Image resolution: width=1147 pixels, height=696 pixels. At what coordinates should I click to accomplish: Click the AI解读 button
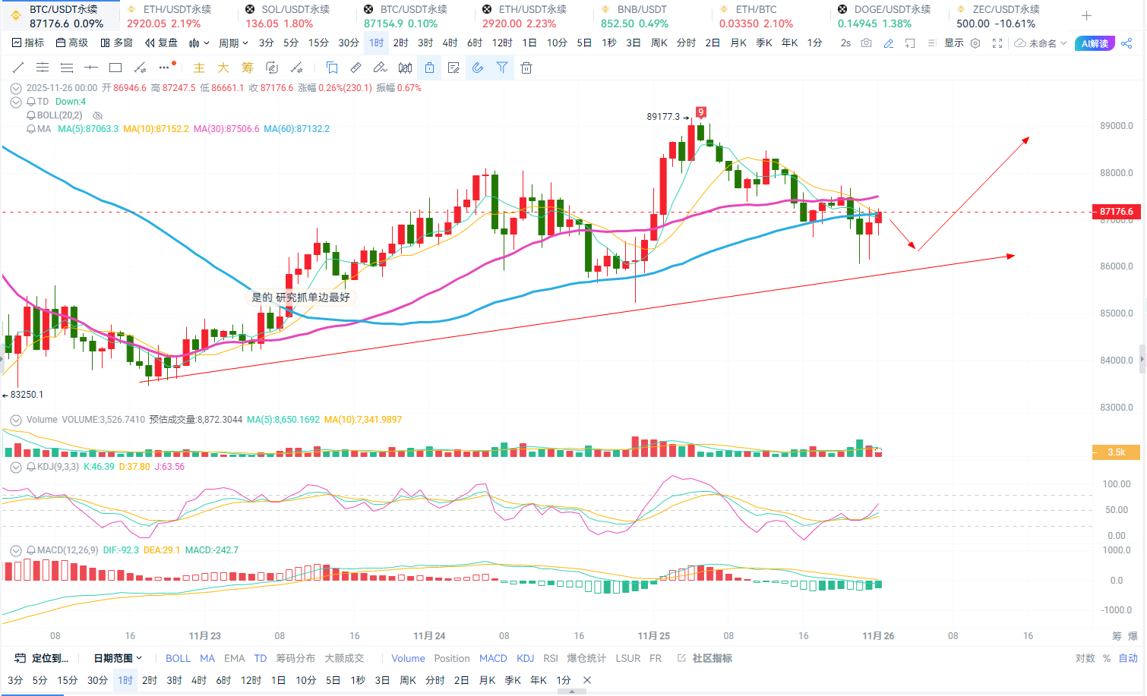1095,43
